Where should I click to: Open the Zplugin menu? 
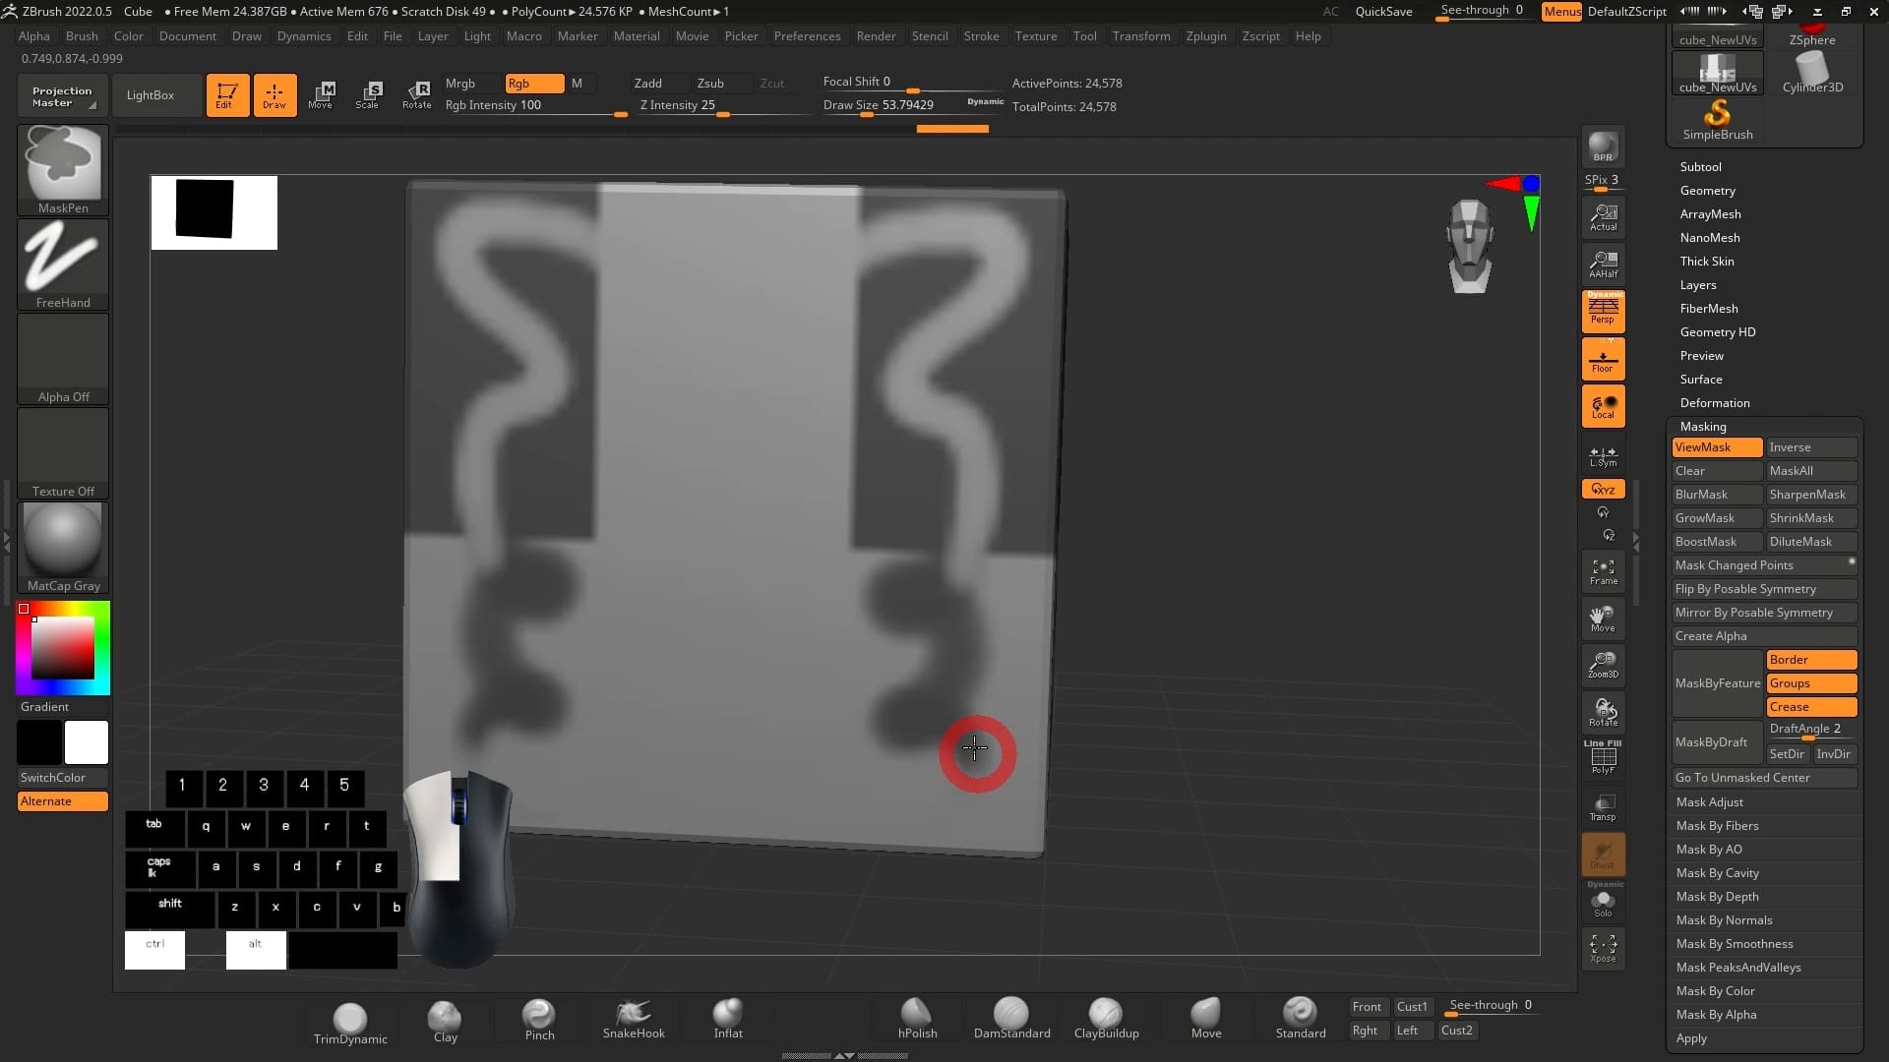tap(1205, 36)
